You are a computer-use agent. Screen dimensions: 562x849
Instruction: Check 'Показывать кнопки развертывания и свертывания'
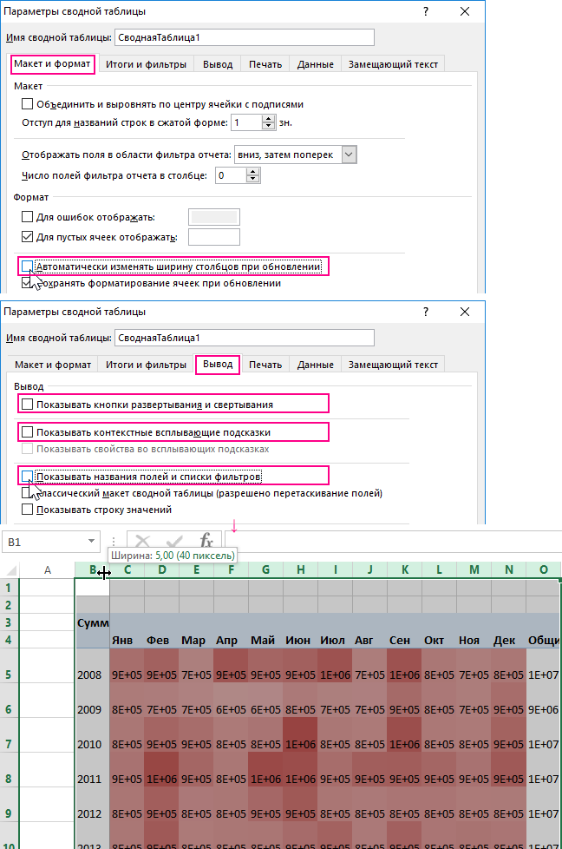(27, 404)
